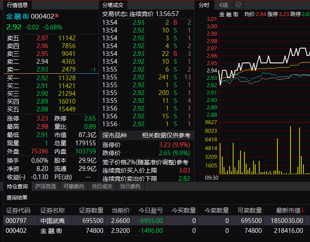Switch to the K线 chart tab

click(224, 5)
